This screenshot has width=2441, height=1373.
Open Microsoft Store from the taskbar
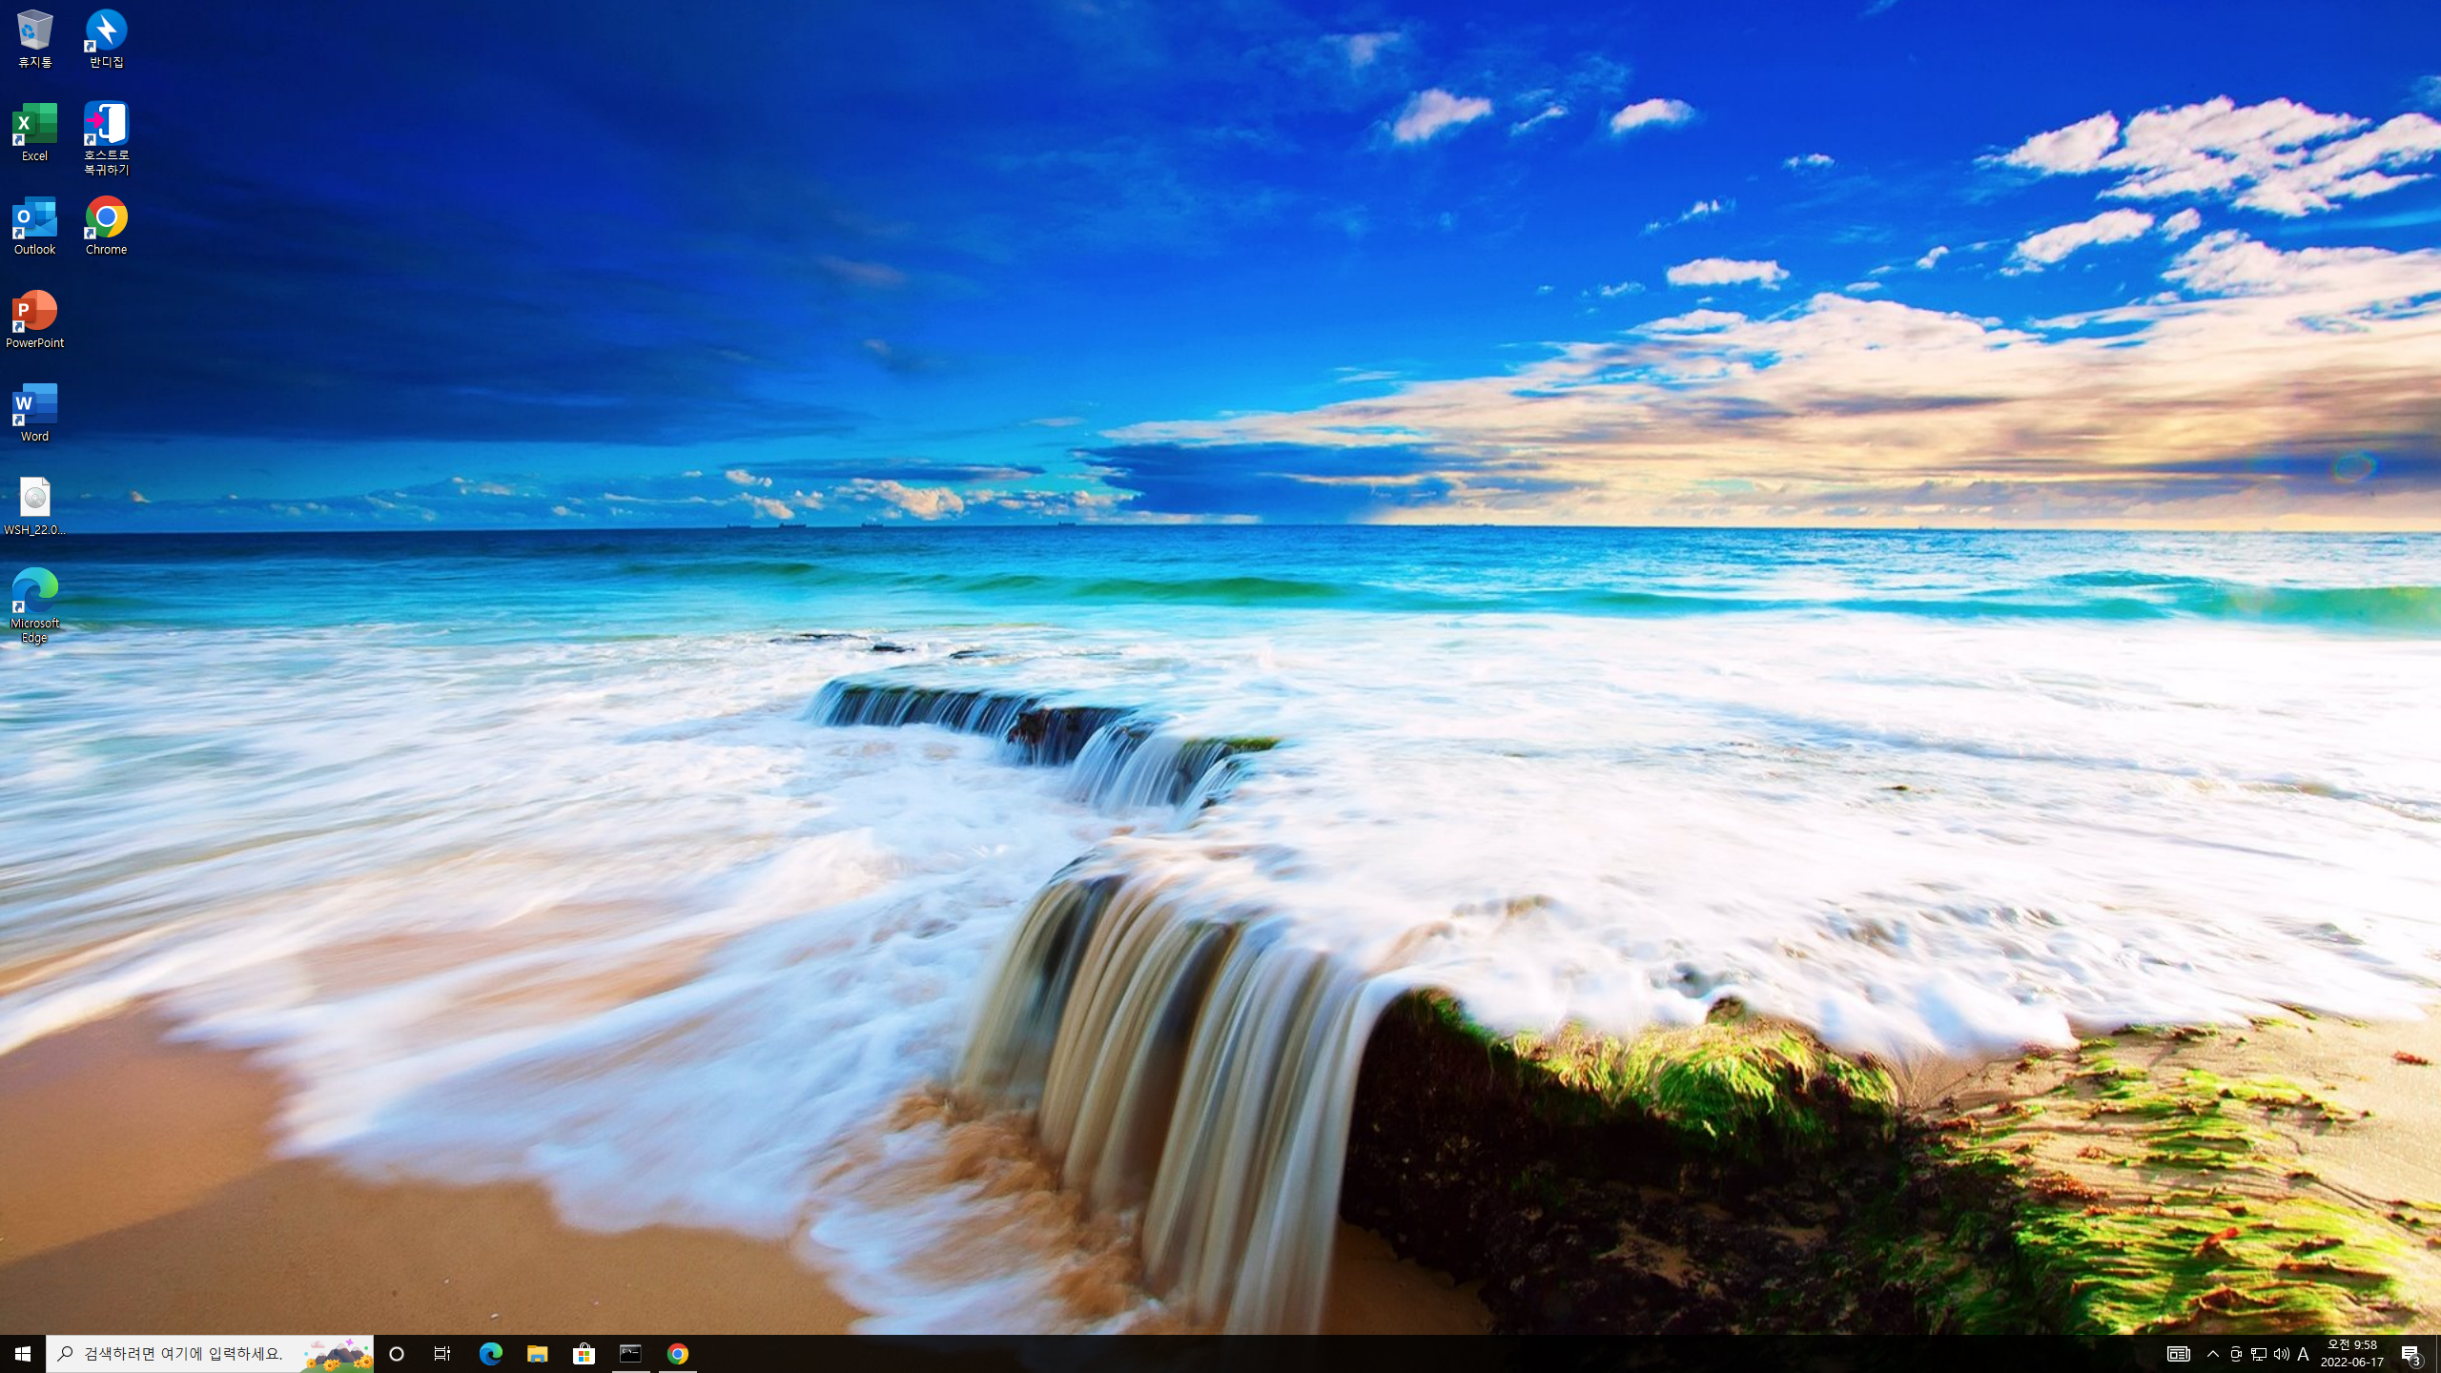pos(584,1354)
